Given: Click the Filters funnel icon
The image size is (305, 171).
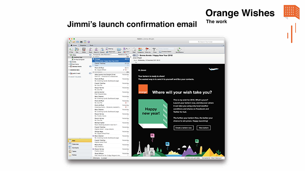Looking at the screenshot, I should pyautogui.click(x=155, y=50).
